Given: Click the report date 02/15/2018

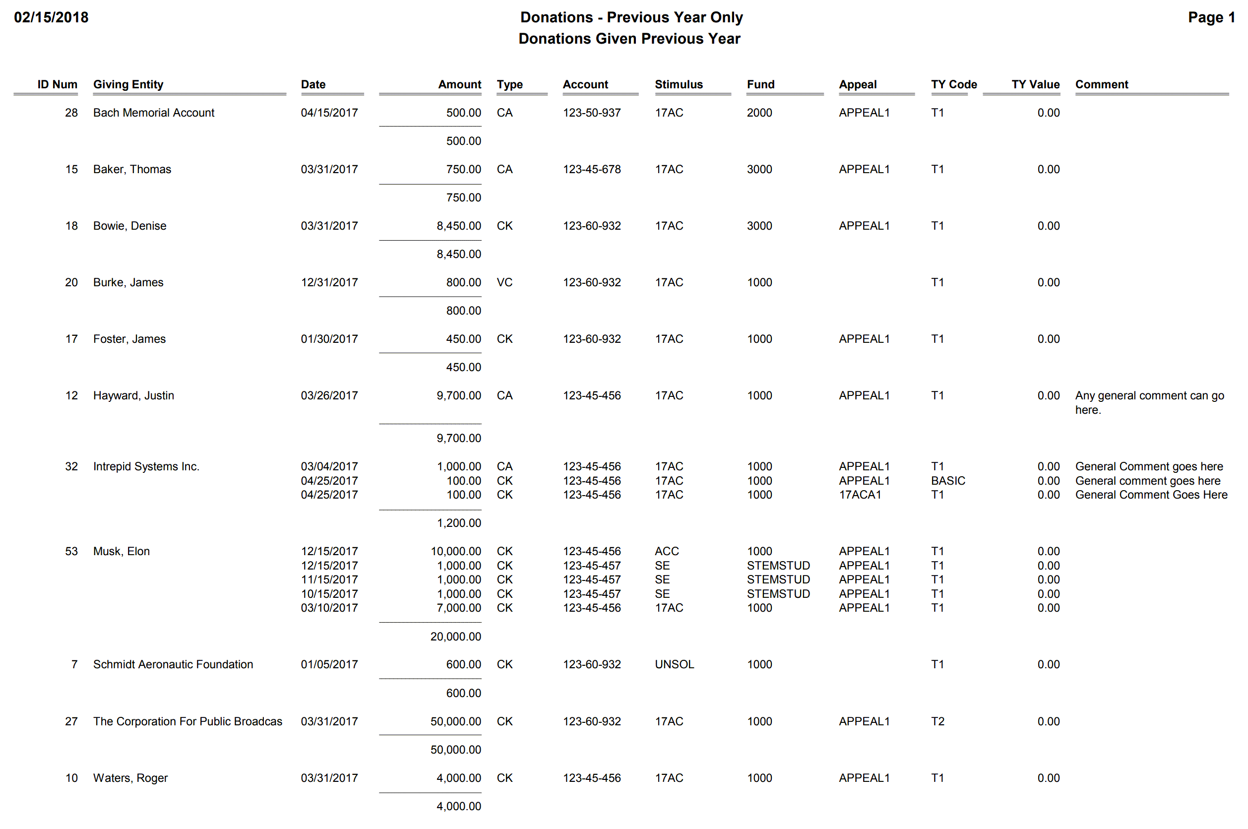Looking at the screenshot, I should tap(51, 17).
